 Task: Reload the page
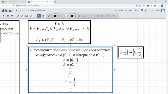click(9, 6)
